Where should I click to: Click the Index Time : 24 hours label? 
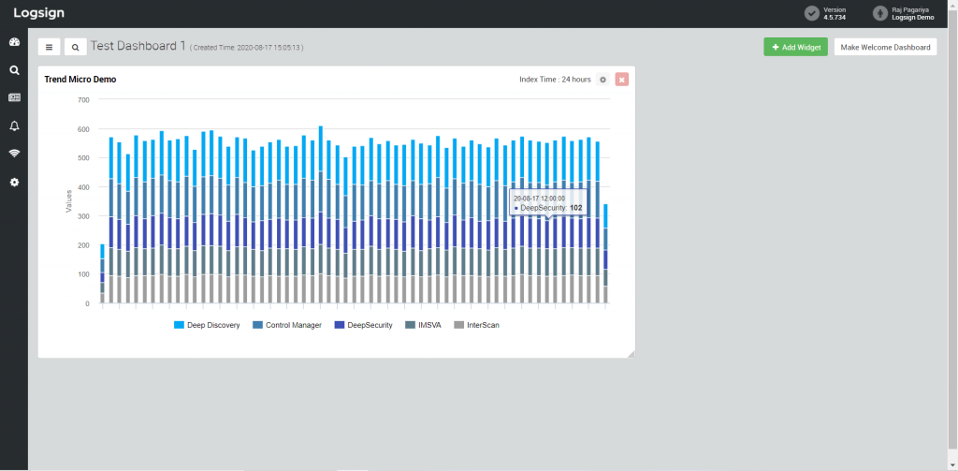[555, 80]
